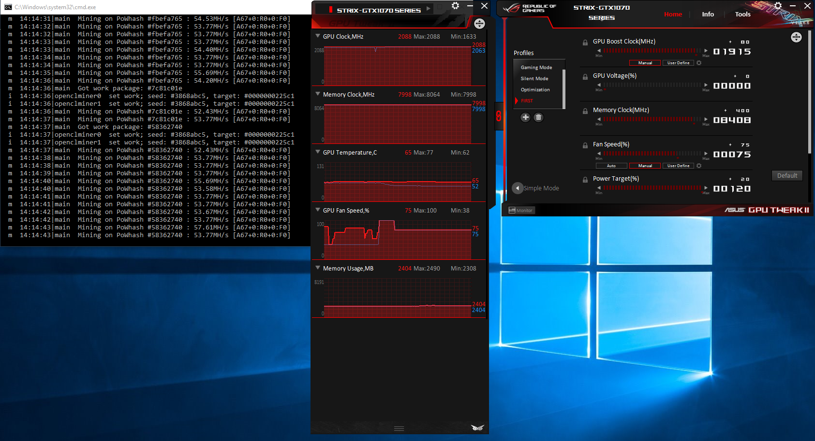Select User Define for GPU Boost Clock
Image resolution: width=815 pixels, height=441 pixels.
(678, 63)
